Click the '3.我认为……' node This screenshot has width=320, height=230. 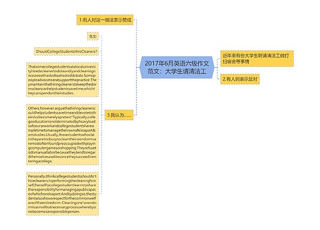(119, 115)
